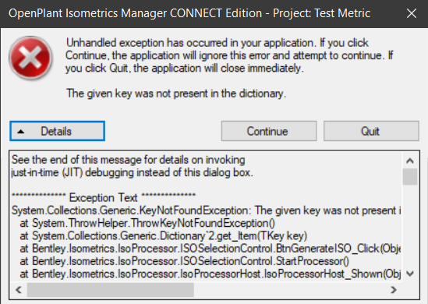Click the 'key was not present' message

coord(176,94)
